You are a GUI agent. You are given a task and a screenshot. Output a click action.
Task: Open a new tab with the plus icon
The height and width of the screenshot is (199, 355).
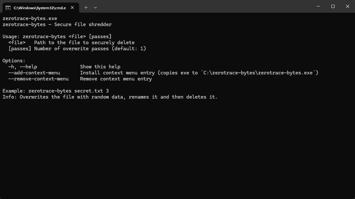[x=86, y=7]
